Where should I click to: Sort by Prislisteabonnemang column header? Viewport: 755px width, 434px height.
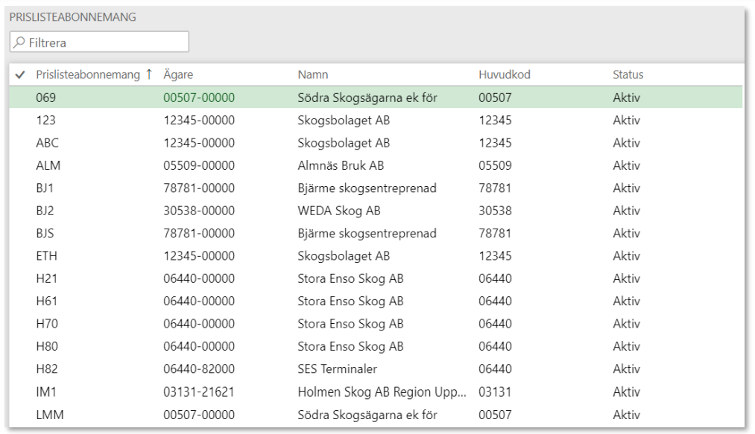(x=88, y=74)
